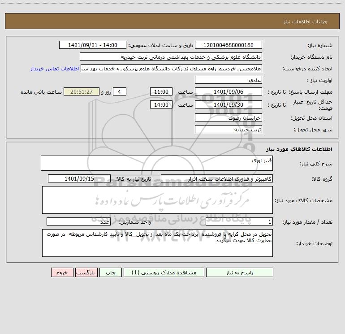Image resolution: width=345 pixels, height=334 pixels.
Task: Open مشاهده مدارک پیوستی (1) button
Action: (x=164, y=273)
